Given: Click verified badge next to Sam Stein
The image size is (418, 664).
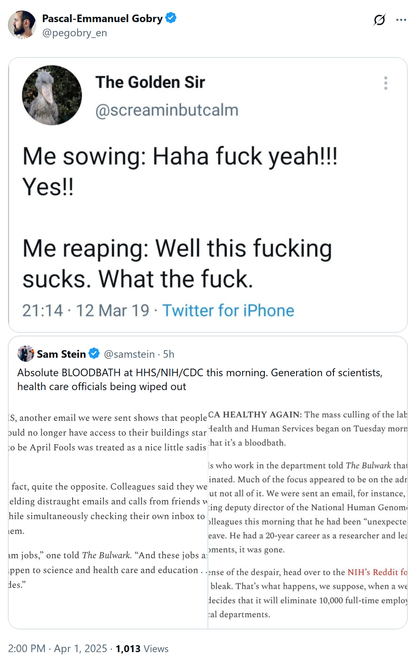Looking at the screenshot, I should tap(94, 353).
